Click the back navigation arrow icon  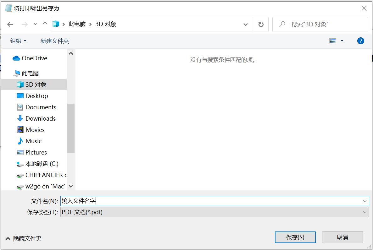click(x=10, y=24)
